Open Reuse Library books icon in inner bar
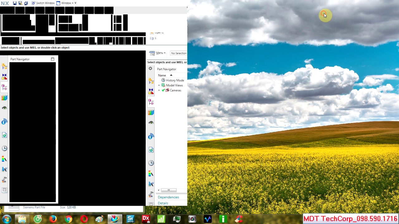399x224 pixels. point(151,112)
